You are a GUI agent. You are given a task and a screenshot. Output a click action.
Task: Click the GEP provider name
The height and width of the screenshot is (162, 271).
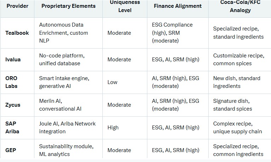tap(11, 150)
